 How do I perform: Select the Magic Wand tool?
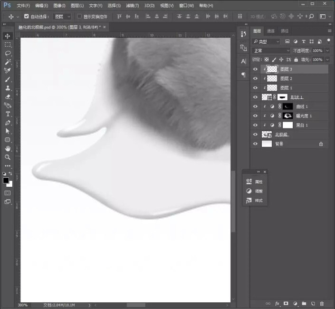(8, 62)
